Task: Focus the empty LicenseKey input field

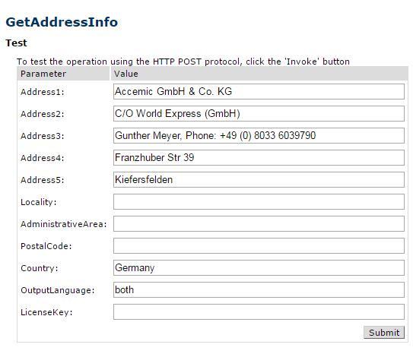Action: pyautogui.click(x=259, y=311)
